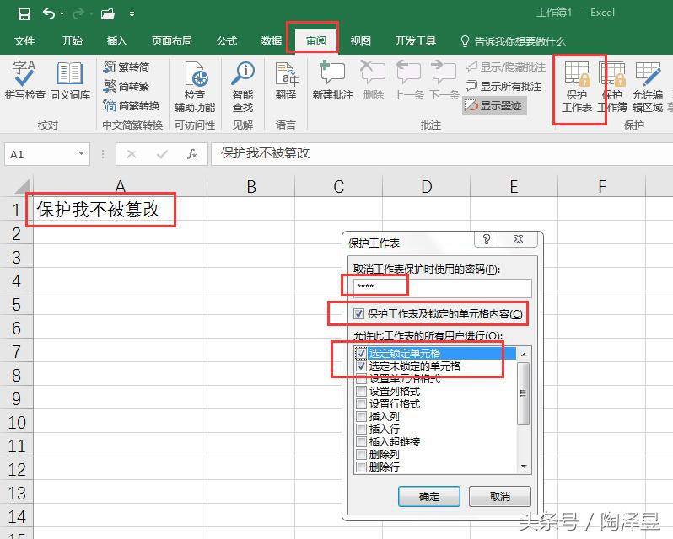The image size is (673, 539).
Task: Switch to the 开发工具 tab
Action: 416,41
